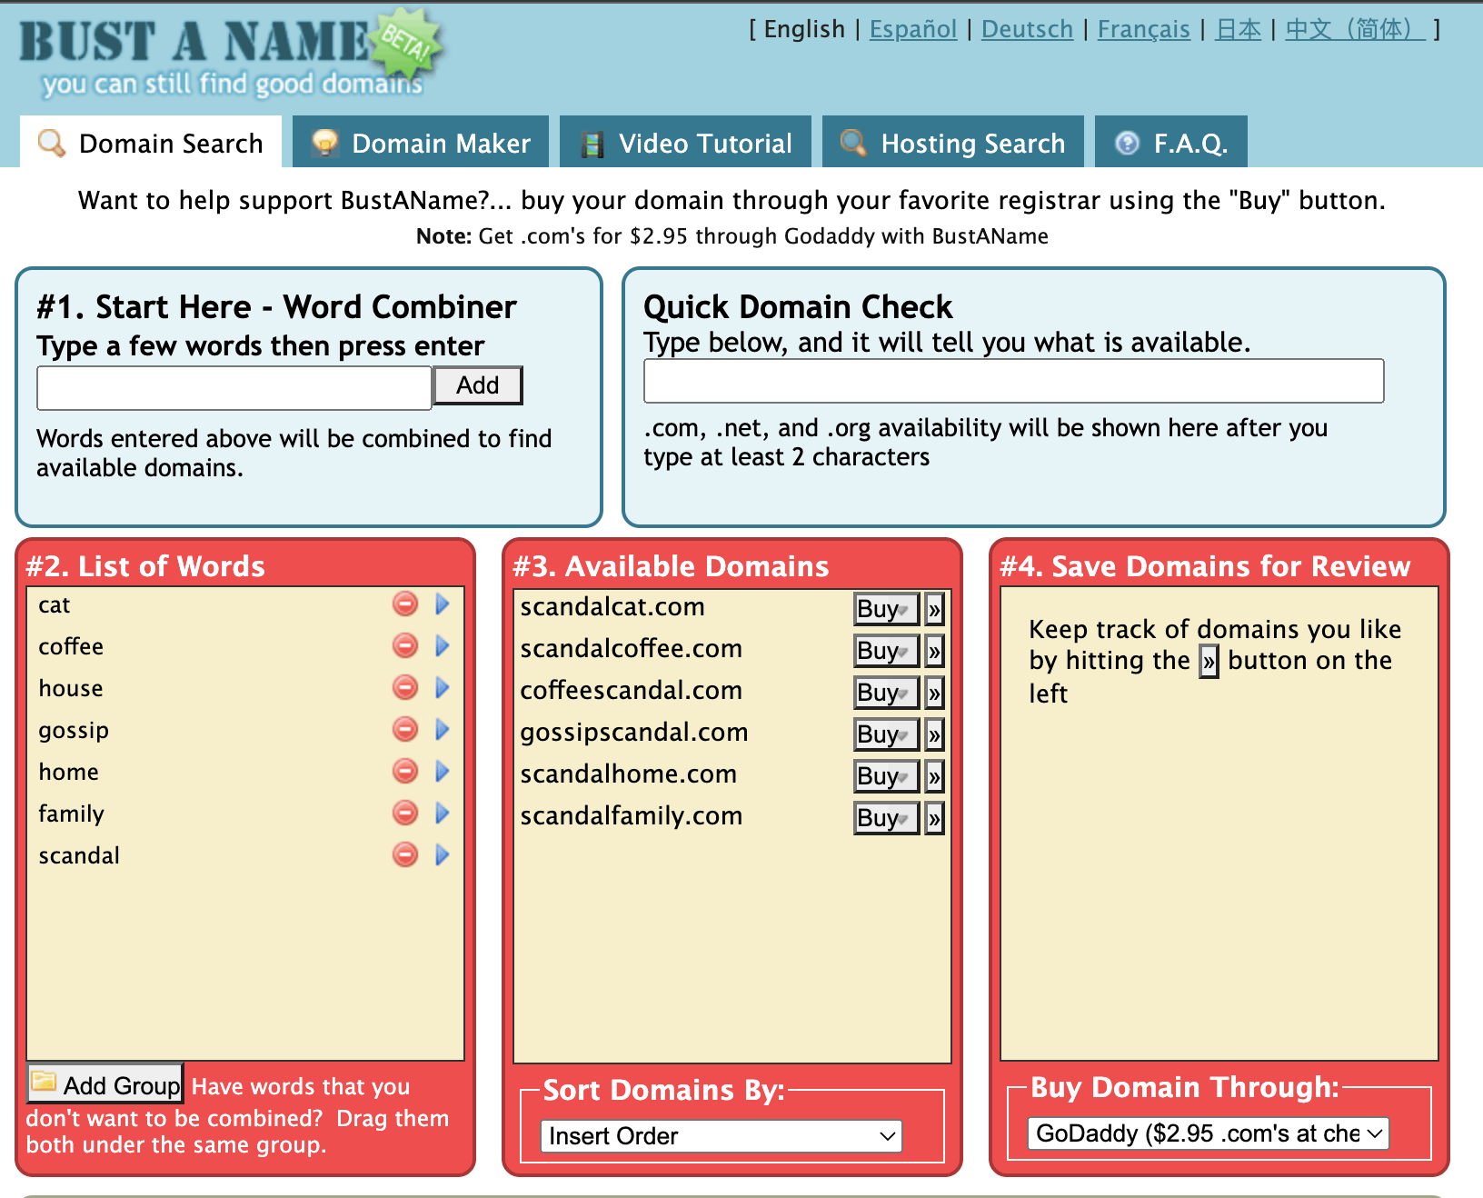Switch language to Español
The width and height of the screenshot is (1483, 1198).
coord(913,29)
